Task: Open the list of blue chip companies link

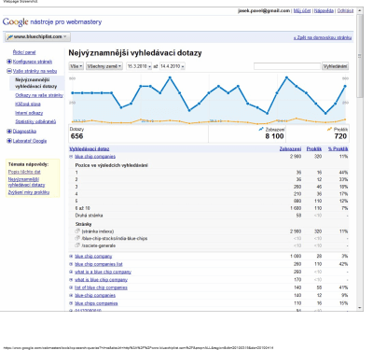Action: pyautogui.click(x=101, y=287)
